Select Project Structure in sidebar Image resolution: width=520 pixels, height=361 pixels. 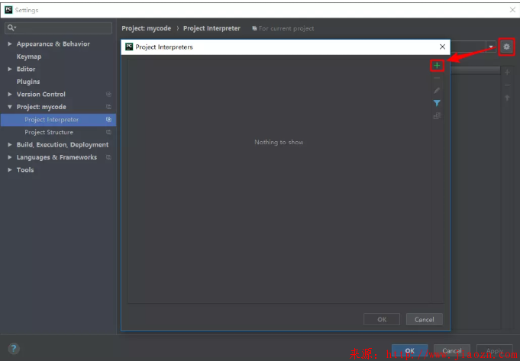[49, 132]
